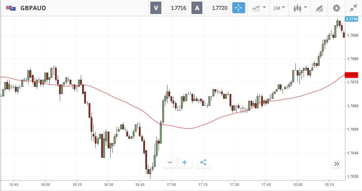The height and width of the screenshot is (191, 362).
Task: Click the 1,7650 price axis label
Action: [353, 130]
